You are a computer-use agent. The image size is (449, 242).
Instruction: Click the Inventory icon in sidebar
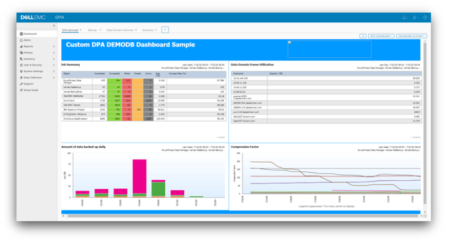coord(21,59)
